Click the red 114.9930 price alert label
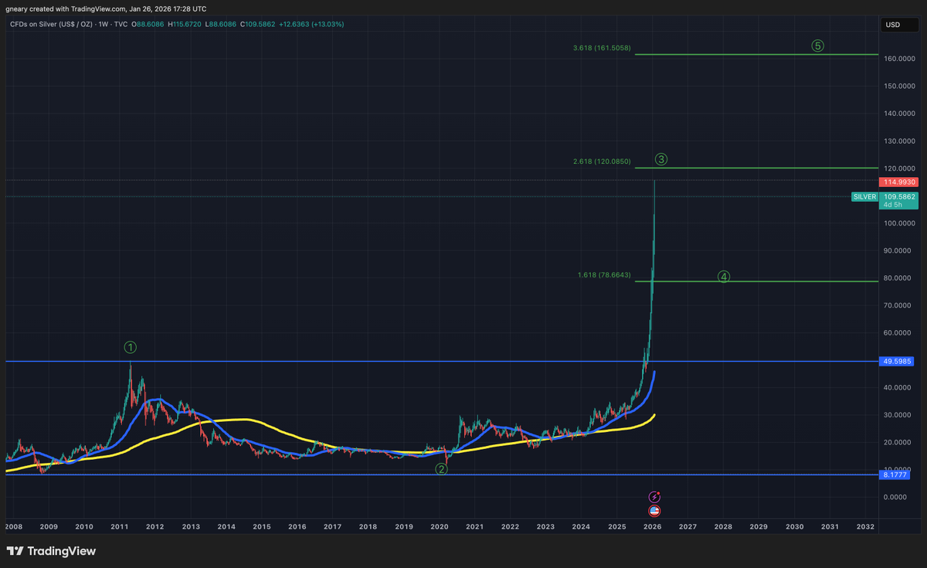The height and width of the screenshot is (568, 927). coord(898,182)
